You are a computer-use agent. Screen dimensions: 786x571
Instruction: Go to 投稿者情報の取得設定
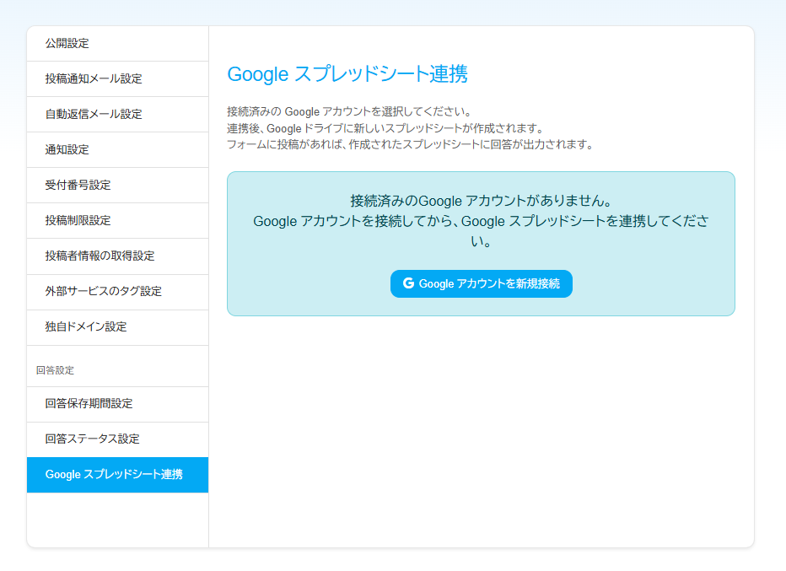(x=117, y=256)
